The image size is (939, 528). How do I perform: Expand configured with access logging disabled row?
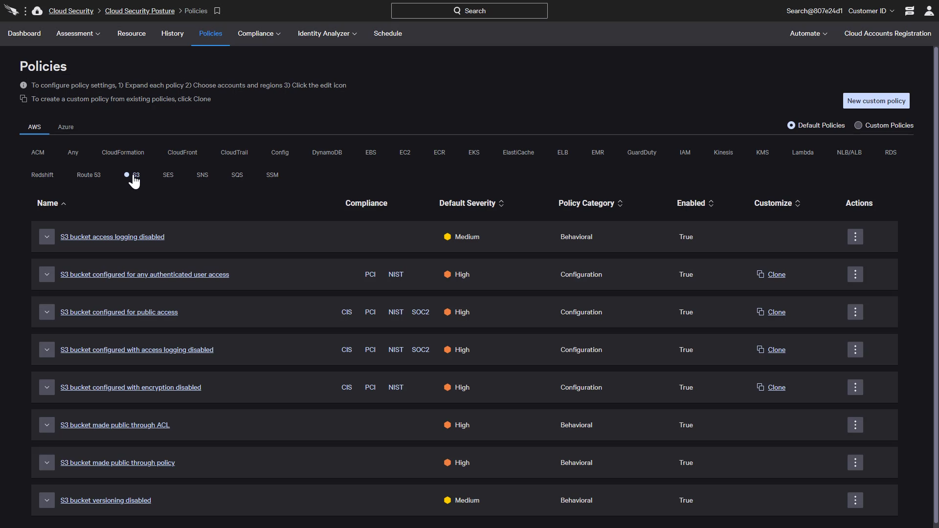point(47,350)
